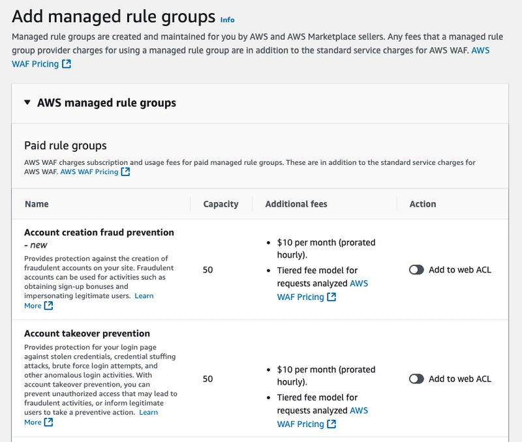The width and height of the screenshot is (522, 442).
Task: Select the Account creation fraud prevention rule name
Action: pos(99,232)
